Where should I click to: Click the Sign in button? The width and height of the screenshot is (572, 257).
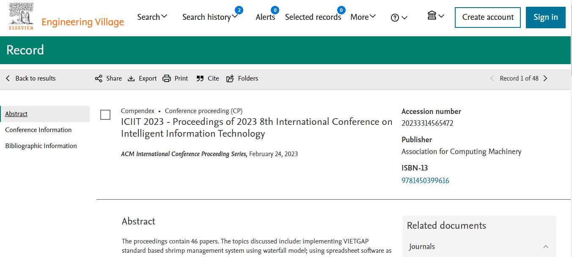[546, 17]
